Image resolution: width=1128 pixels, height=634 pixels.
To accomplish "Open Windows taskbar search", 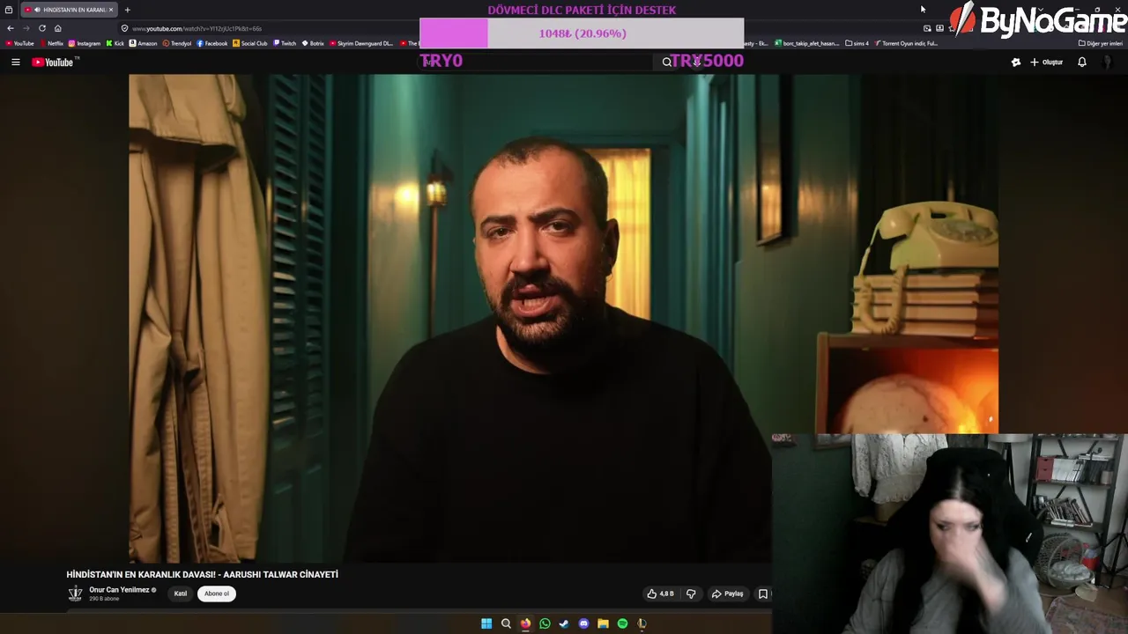I will click(506, 623).
